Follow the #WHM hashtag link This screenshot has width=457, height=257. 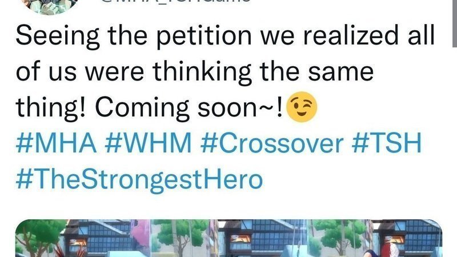[x=148, y=142]
